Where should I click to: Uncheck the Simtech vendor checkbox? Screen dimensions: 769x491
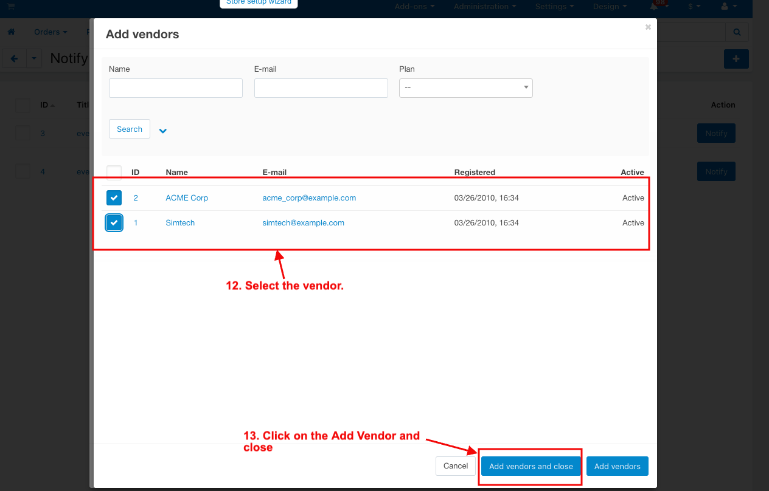click(114, 223)
